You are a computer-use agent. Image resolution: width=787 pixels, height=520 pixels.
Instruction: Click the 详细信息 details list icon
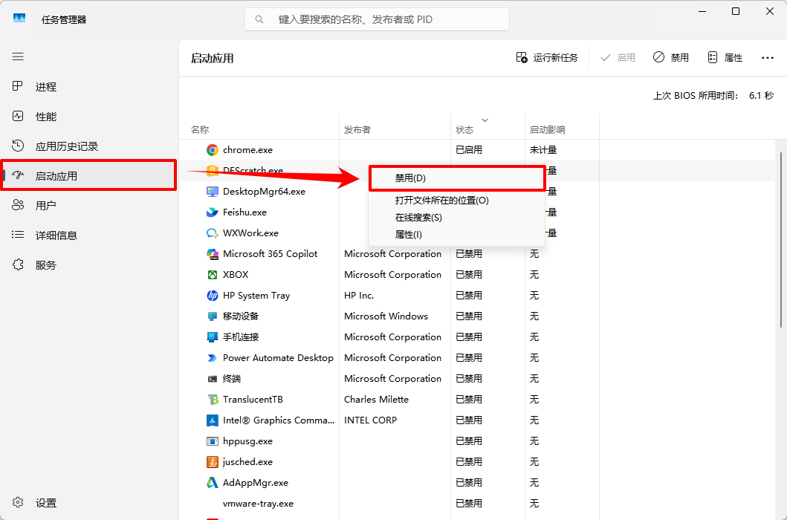[x=18, y=235]
